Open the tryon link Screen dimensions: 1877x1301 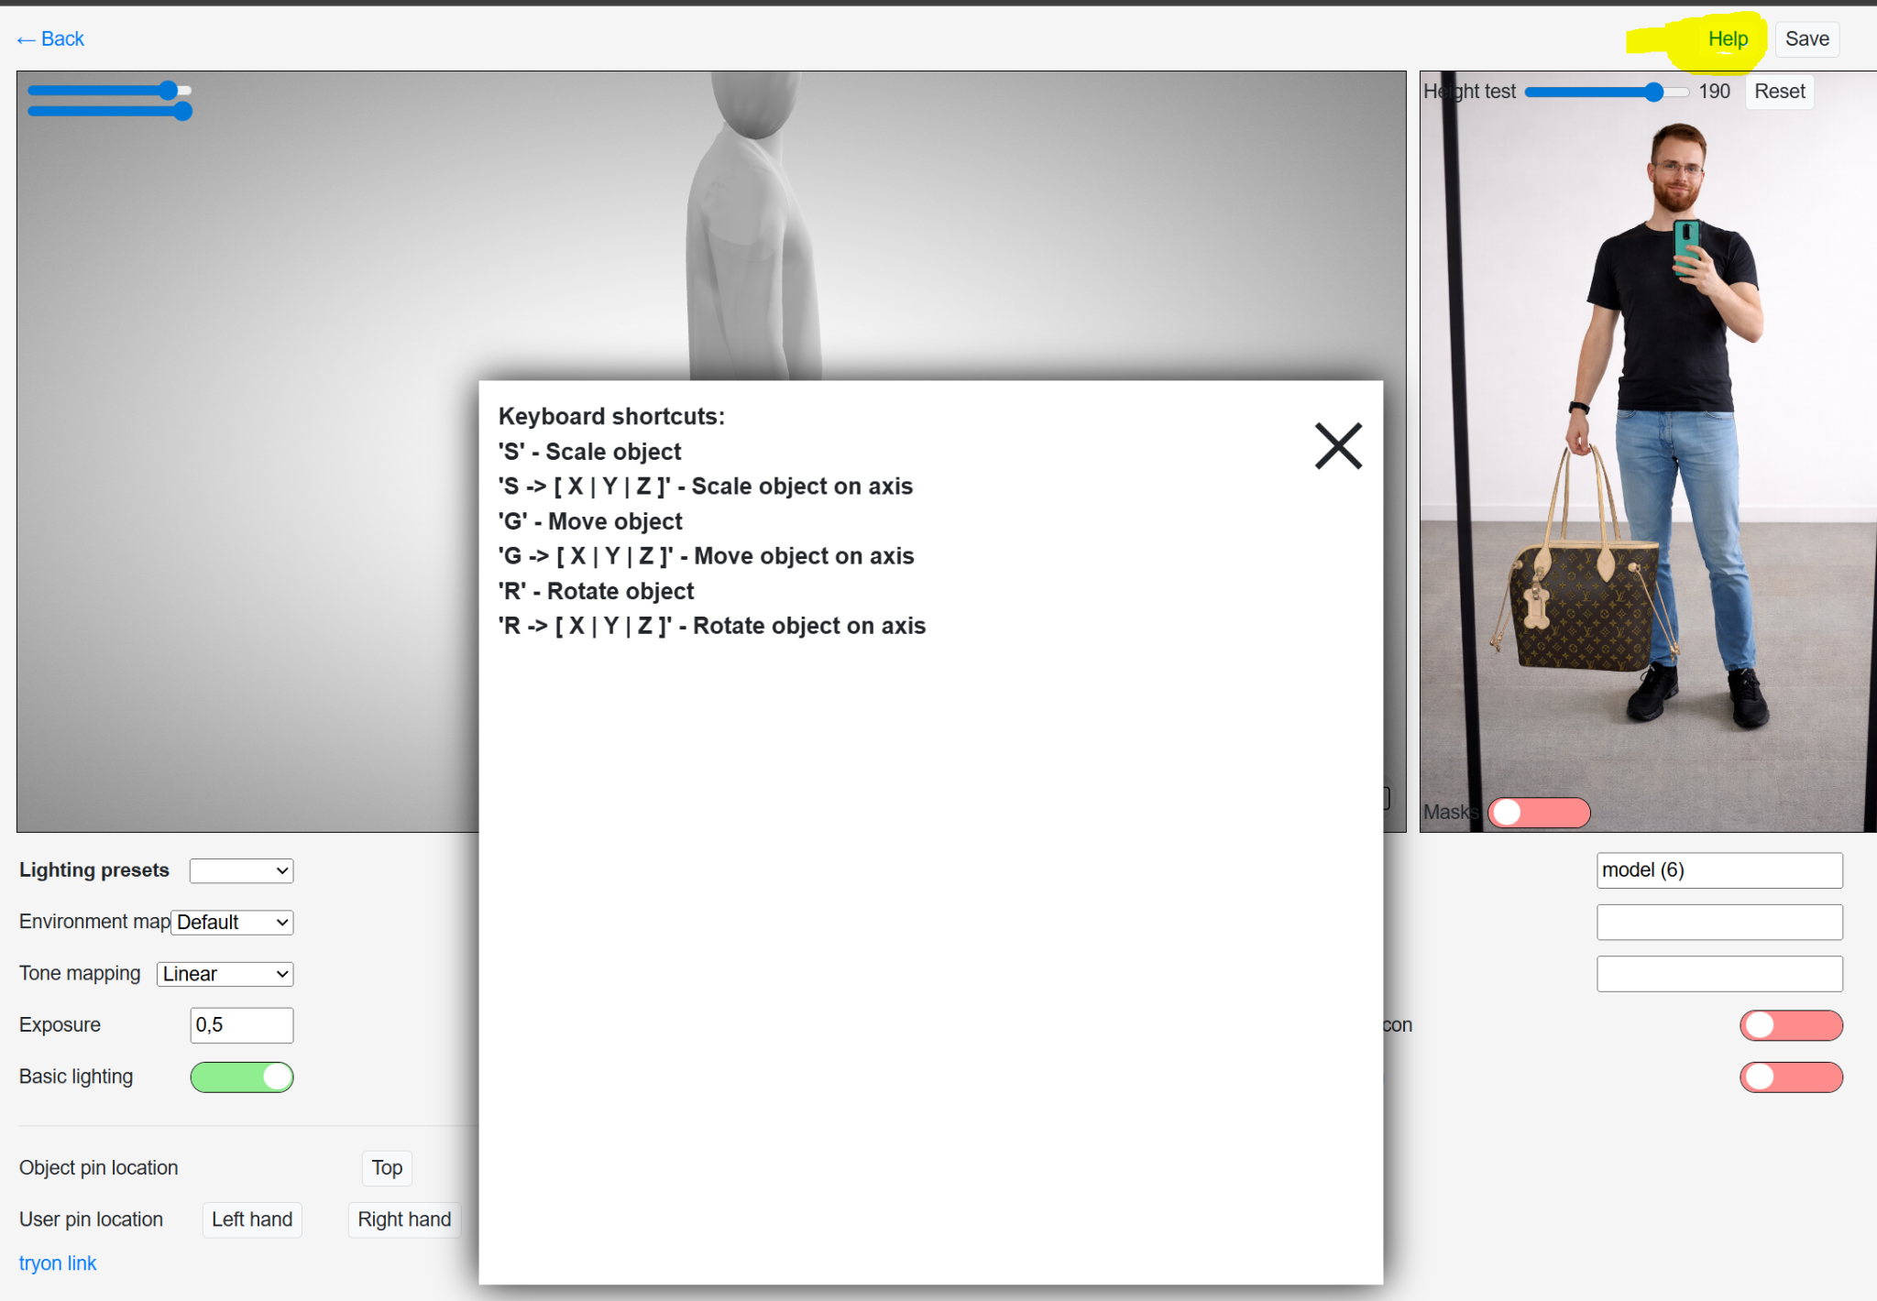pyautogui.click(x=58, y=1263)
